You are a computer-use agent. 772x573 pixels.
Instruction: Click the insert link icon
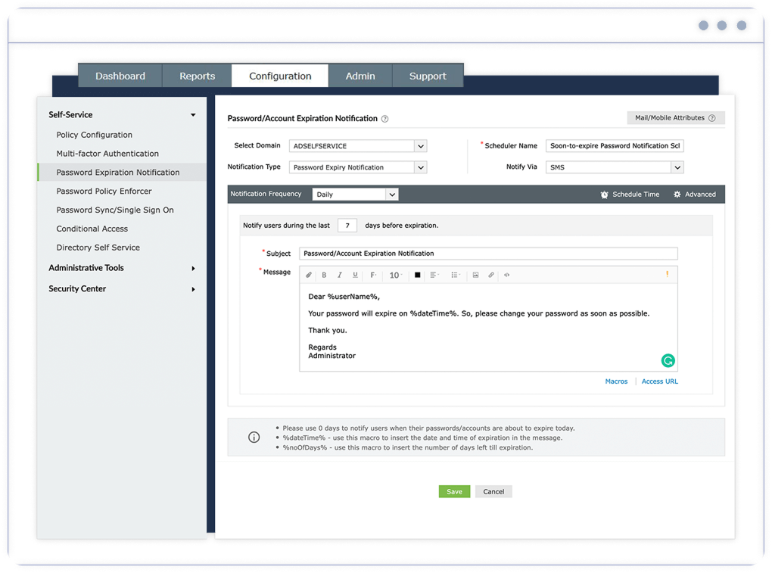(491, 276)
